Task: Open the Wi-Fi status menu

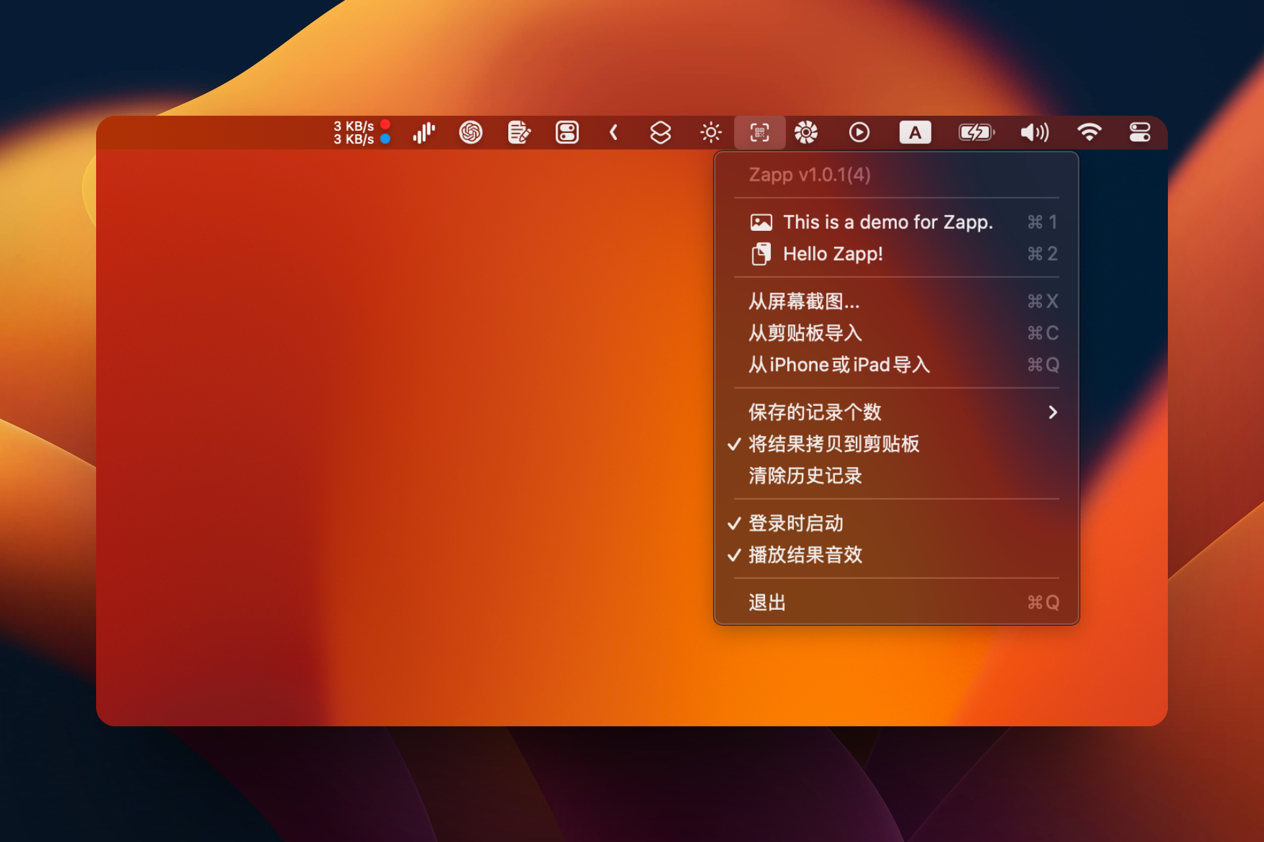Action: [x=1090, y=133]
